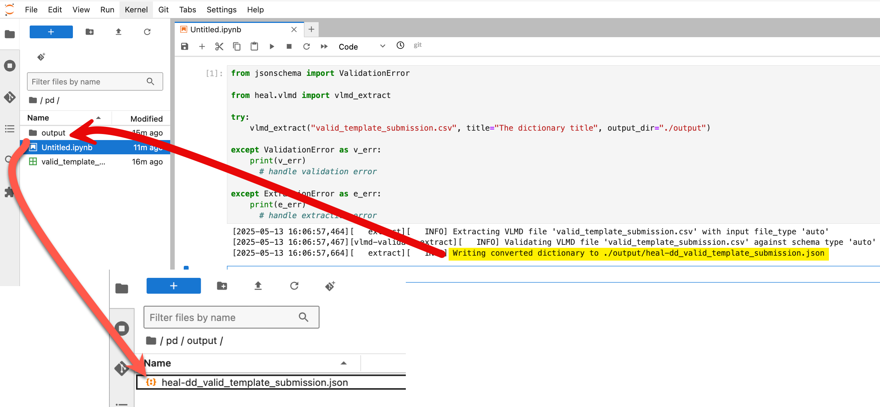
Task: Refresh the file list in top browser
Action: [147, 32]
